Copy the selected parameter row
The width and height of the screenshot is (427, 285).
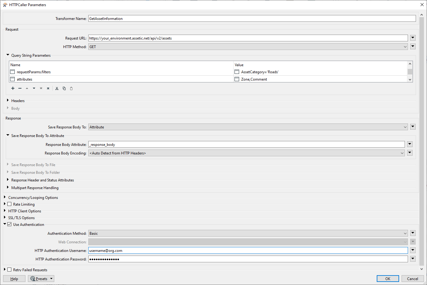(x=64, y=88)
